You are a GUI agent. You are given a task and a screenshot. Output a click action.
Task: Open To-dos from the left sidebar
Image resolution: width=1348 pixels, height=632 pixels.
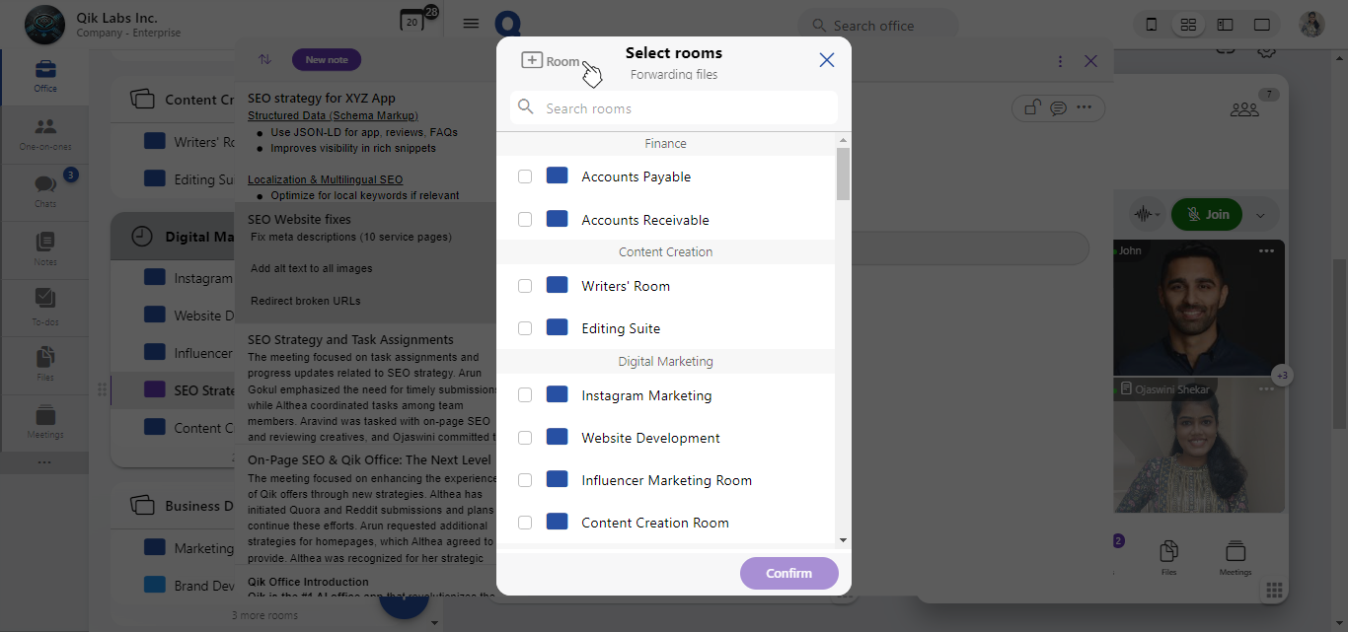click(45, 304)
